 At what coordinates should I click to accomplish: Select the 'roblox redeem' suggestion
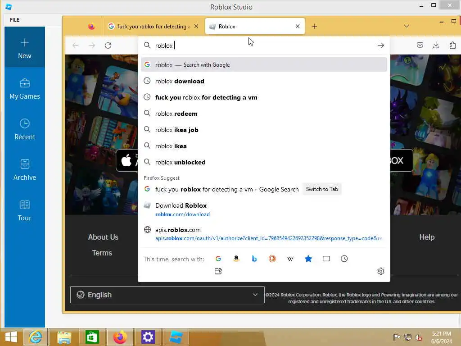(264, 114)
